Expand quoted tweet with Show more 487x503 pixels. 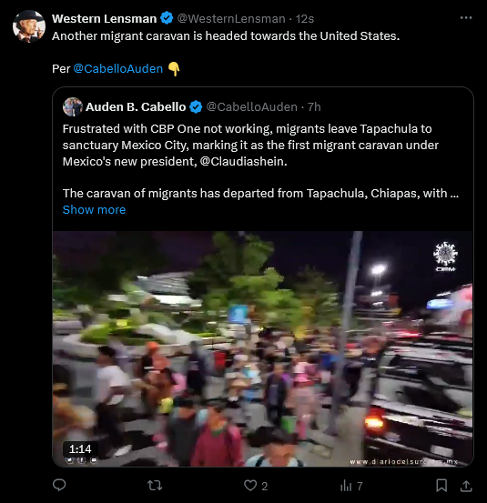(x=94, y=209)
